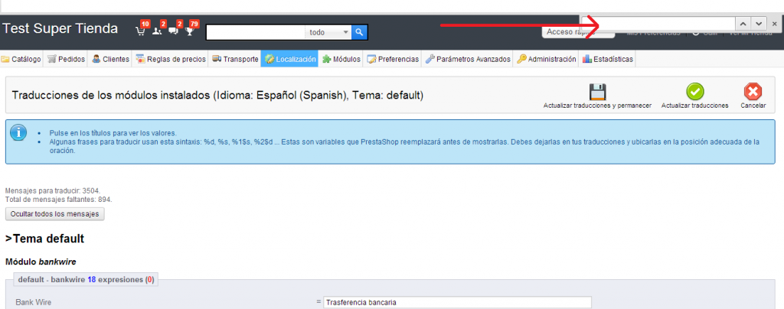Click 'Total de mensajes faltantes: 894.' text
Image resolution: width=784 pixels, height=309 pixels.
click(58, 199)
